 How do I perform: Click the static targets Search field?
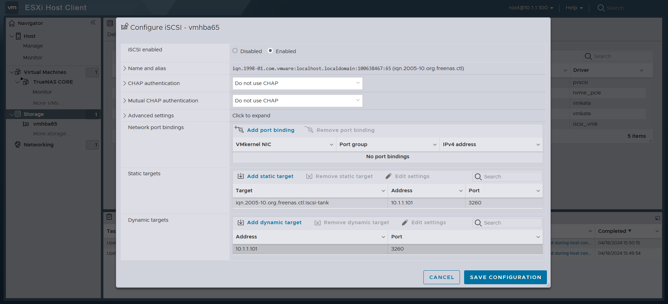(x=507, y=177)
